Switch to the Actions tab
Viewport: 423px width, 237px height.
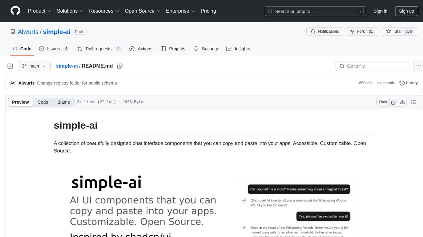pos(141,49)
